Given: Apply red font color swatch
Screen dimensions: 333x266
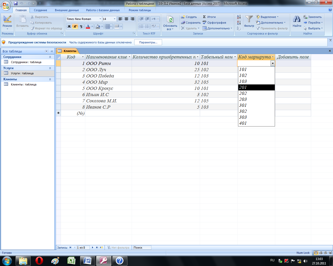Looking at the screenshot, I should pyautogui.click(x=88, y=26).
